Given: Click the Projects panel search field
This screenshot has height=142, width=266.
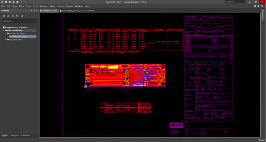Looking at the screenshot, I should click(19, 21).
